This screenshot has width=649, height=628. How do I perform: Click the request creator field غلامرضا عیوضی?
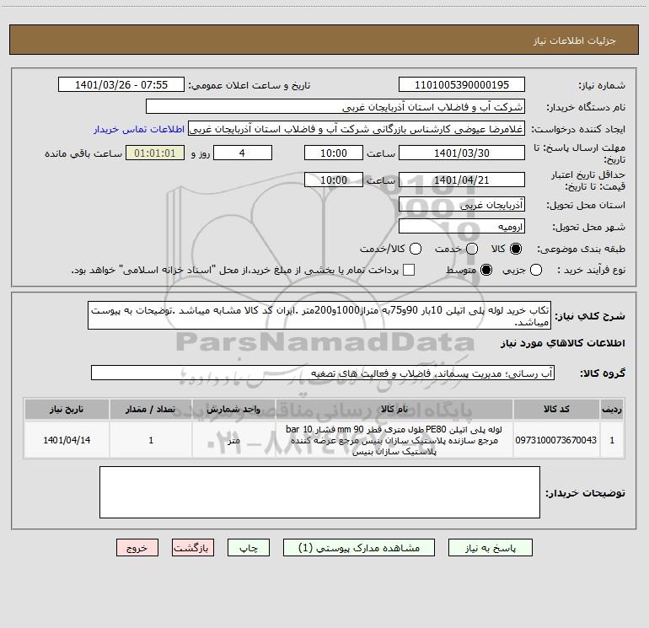[x=357, y=129]
